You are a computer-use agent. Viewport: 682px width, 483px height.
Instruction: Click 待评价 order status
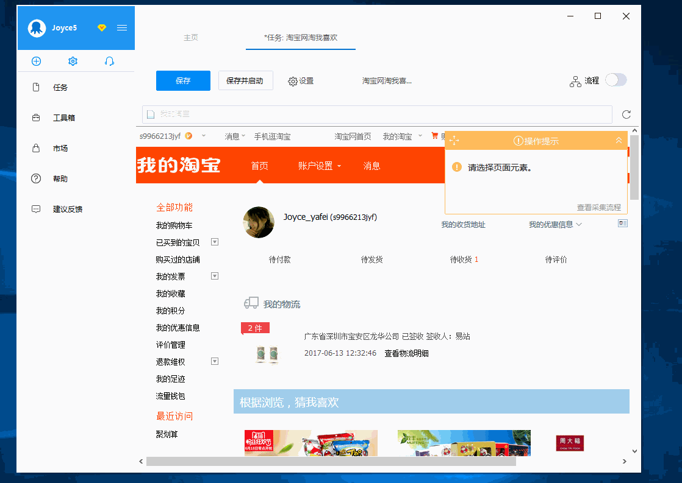pyautogui.click(x=556, y=259)
